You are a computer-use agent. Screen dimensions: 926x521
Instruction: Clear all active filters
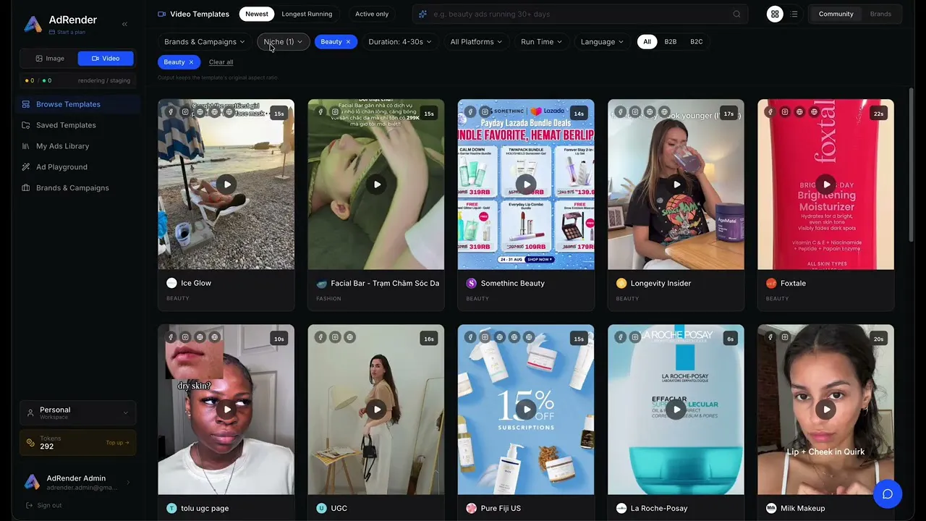221,62
